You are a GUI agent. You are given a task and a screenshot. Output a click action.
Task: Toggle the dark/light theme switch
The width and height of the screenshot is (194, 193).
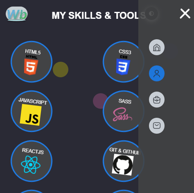click(151, 13)
